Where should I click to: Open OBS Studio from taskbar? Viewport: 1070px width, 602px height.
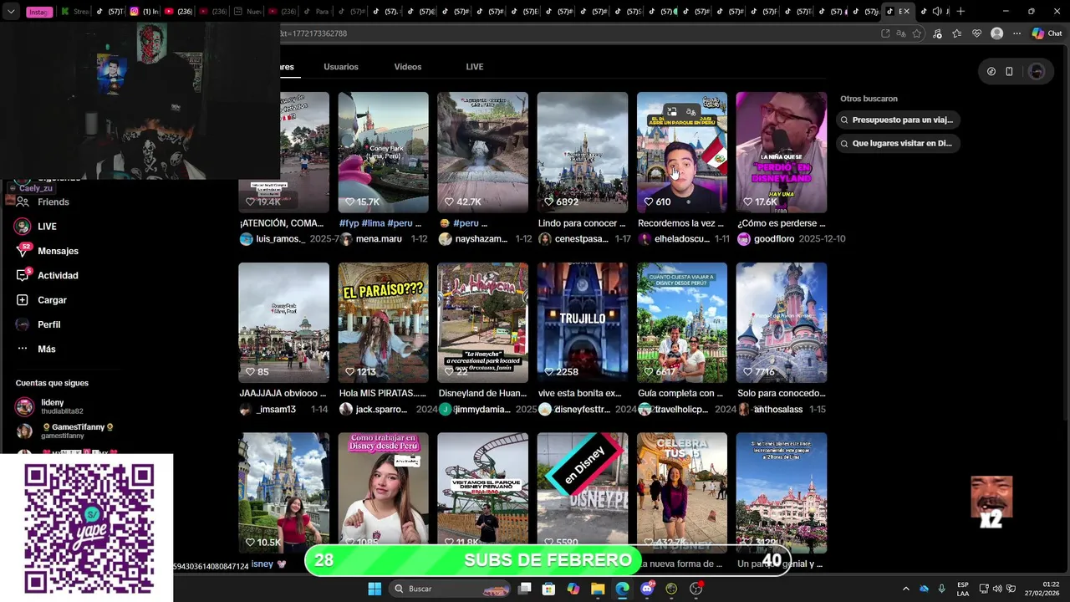pyautogui.click(x=696, y=589)
